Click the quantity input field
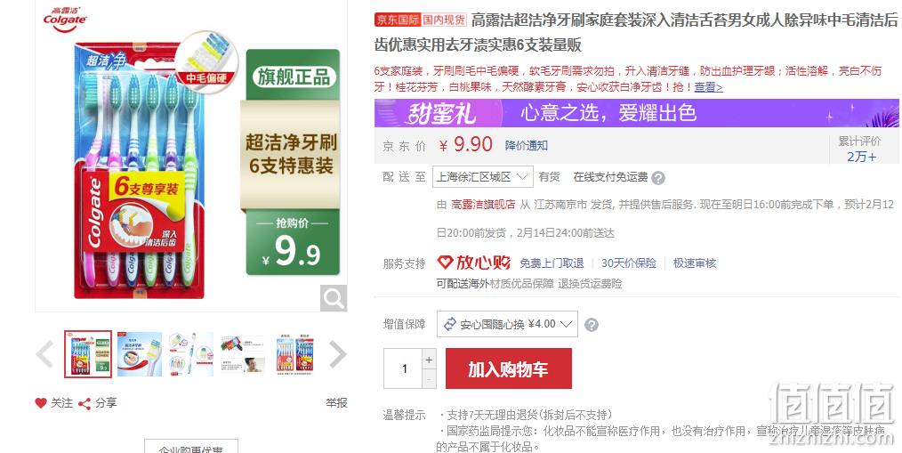 (x=404, y=368)
